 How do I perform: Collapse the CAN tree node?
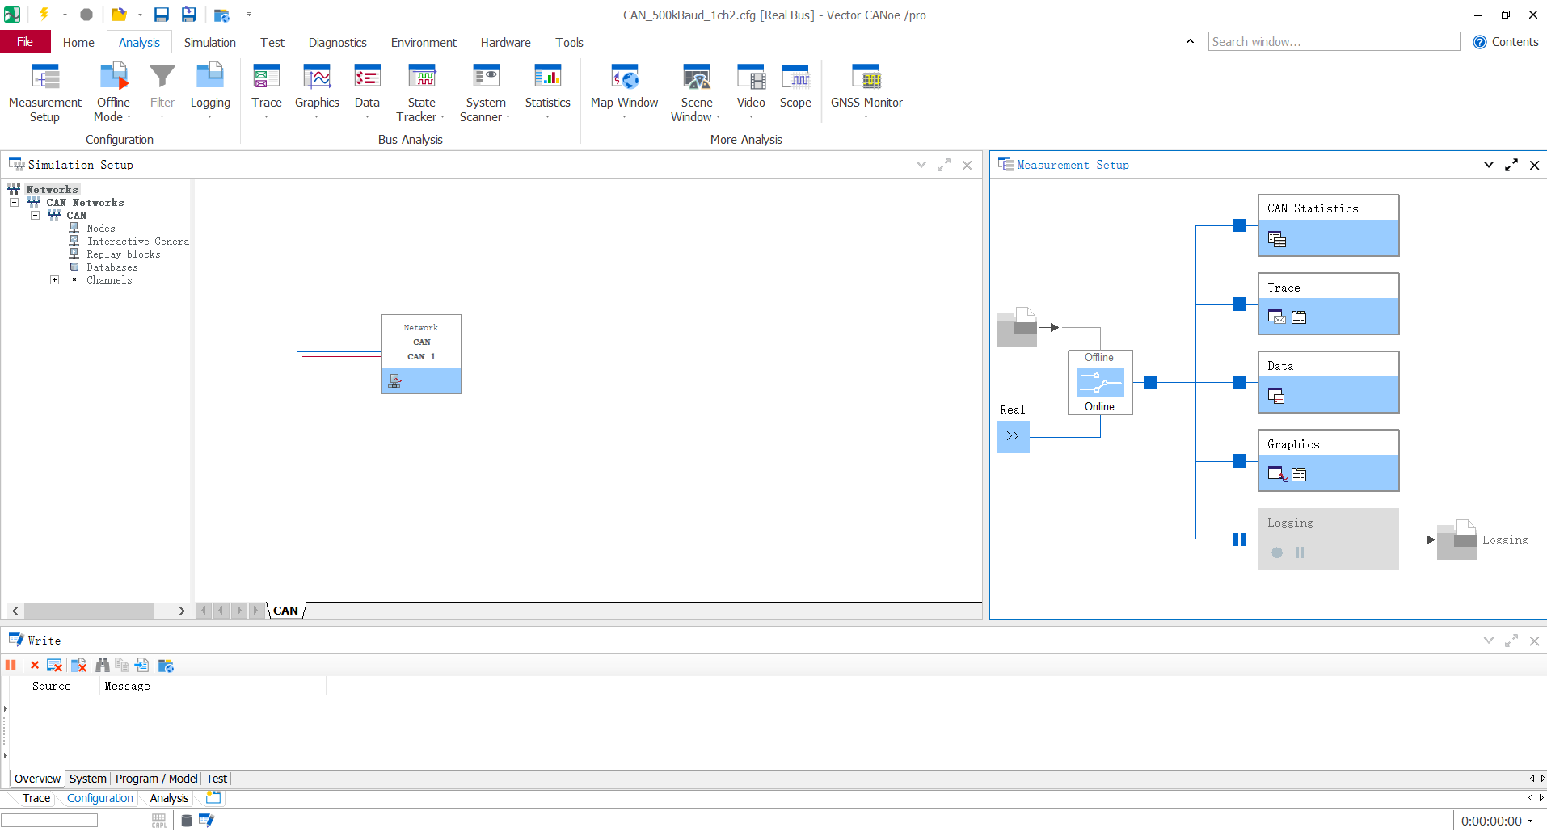point(35,215)
